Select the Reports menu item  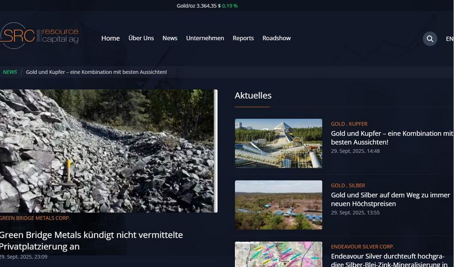point(243,38)
